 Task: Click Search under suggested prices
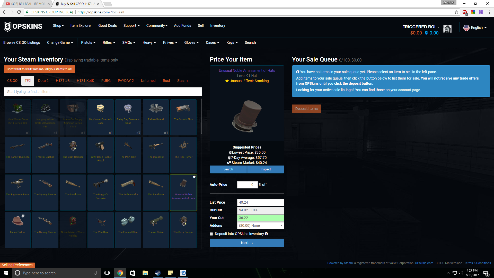228,169
